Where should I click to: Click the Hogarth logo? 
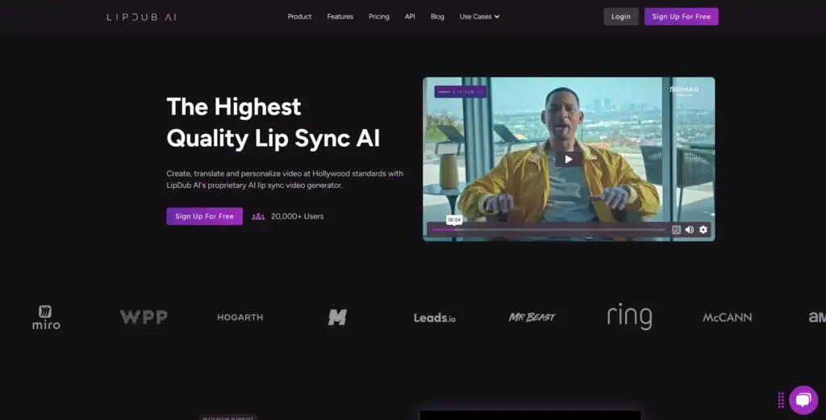tap(240, 318)
